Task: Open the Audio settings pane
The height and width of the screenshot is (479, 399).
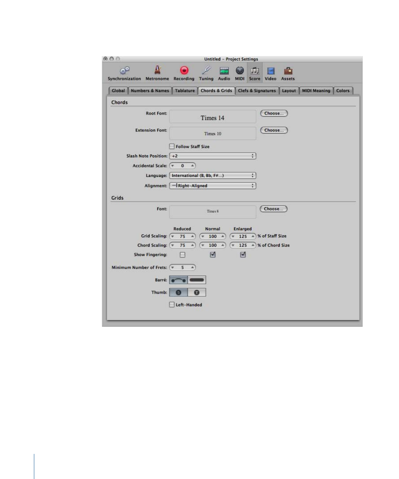Action: click(x=224, y=73)
